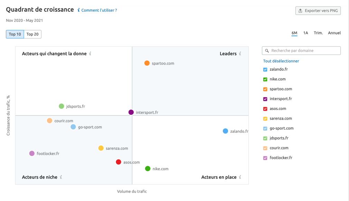Click the info icon next to Leaders

(240, 53)
